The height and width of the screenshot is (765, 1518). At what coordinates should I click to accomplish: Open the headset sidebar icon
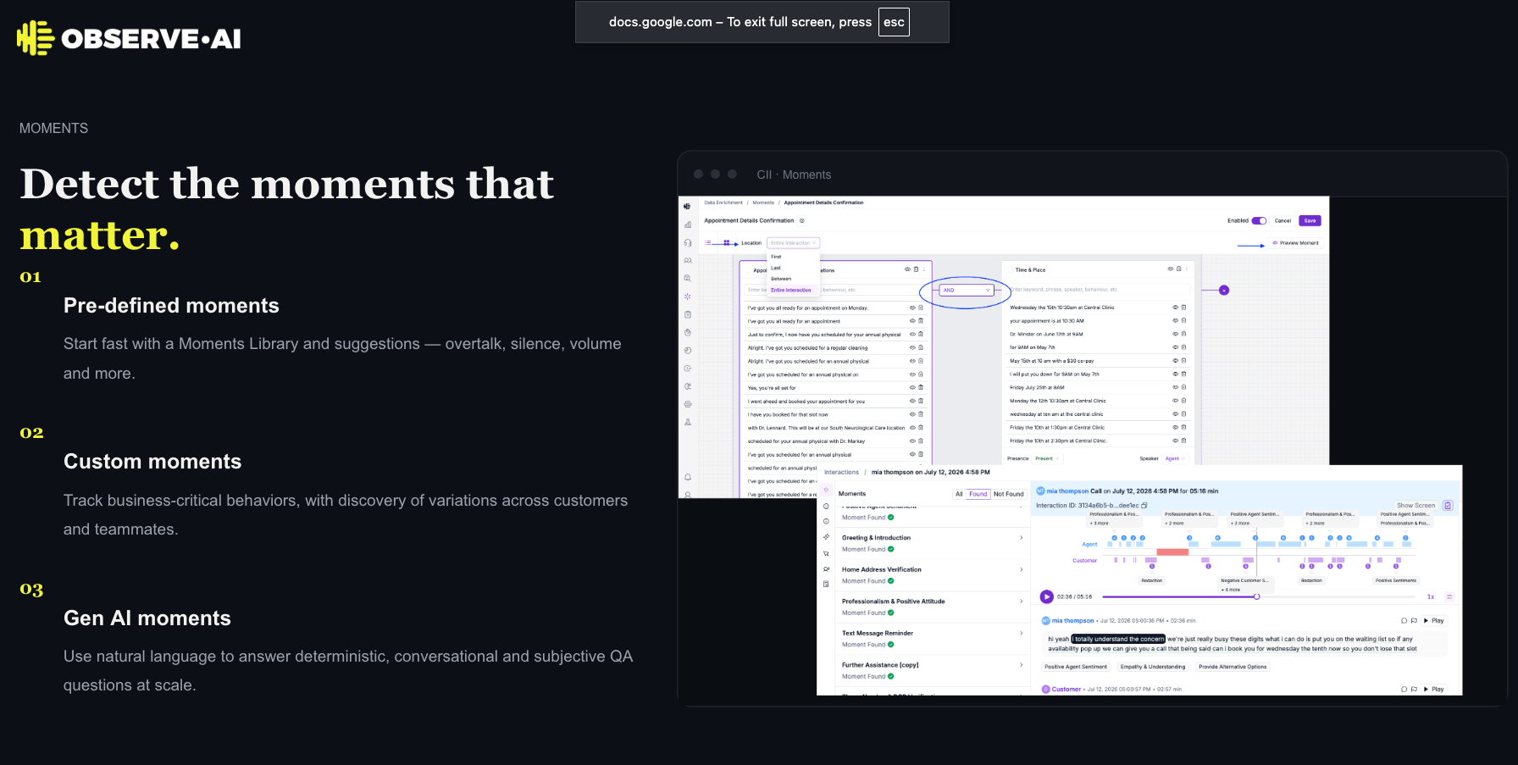(x=688, y=242)
